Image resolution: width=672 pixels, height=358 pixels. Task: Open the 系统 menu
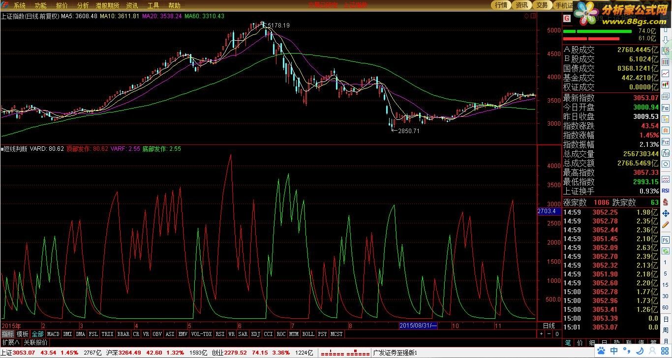pyautogui.click(x=19, y=5)
